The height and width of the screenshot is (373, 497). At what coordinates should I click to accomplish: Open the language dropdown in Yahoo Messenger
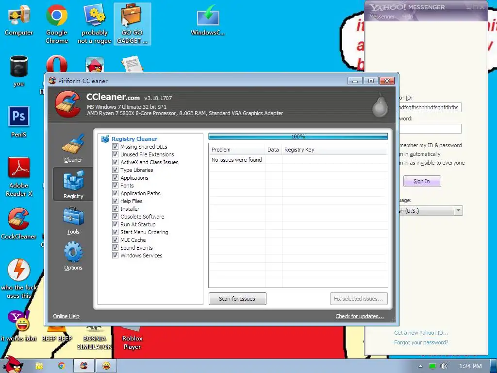(x=458, y=211)
